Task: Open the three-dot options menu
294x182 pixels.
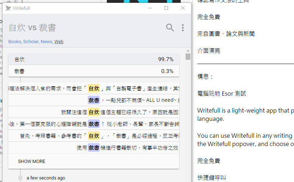Action: (182, 28)
